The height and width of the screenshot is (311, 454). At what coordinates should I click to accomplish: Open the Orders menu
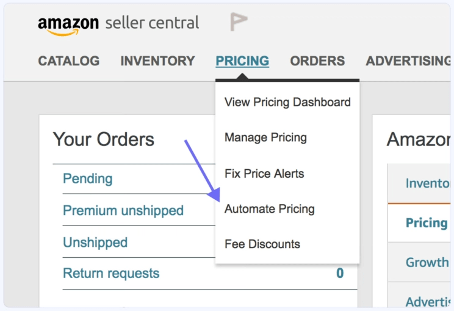point(317,61)
